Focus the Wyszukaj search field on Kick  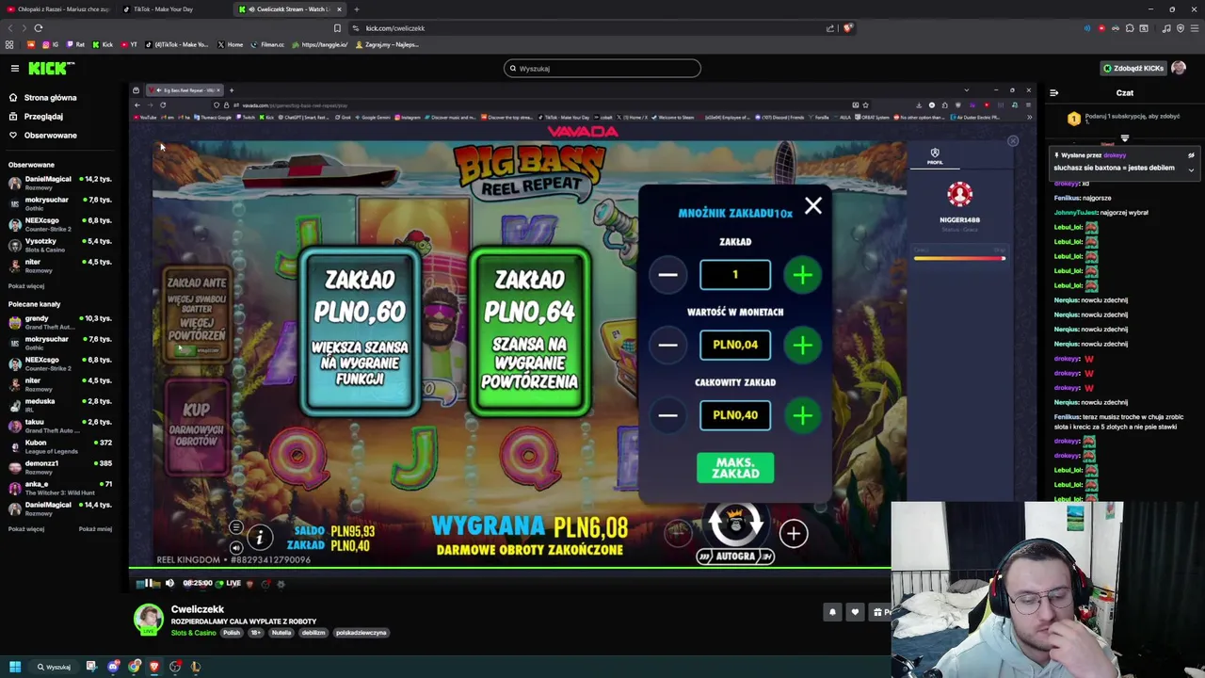tap(602, 68)
